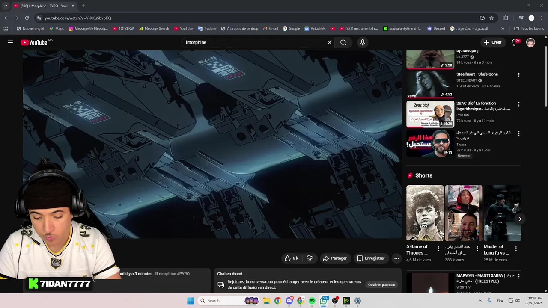
Task: Start voice search with the microphone icon
Action: (x=363, y=42)
